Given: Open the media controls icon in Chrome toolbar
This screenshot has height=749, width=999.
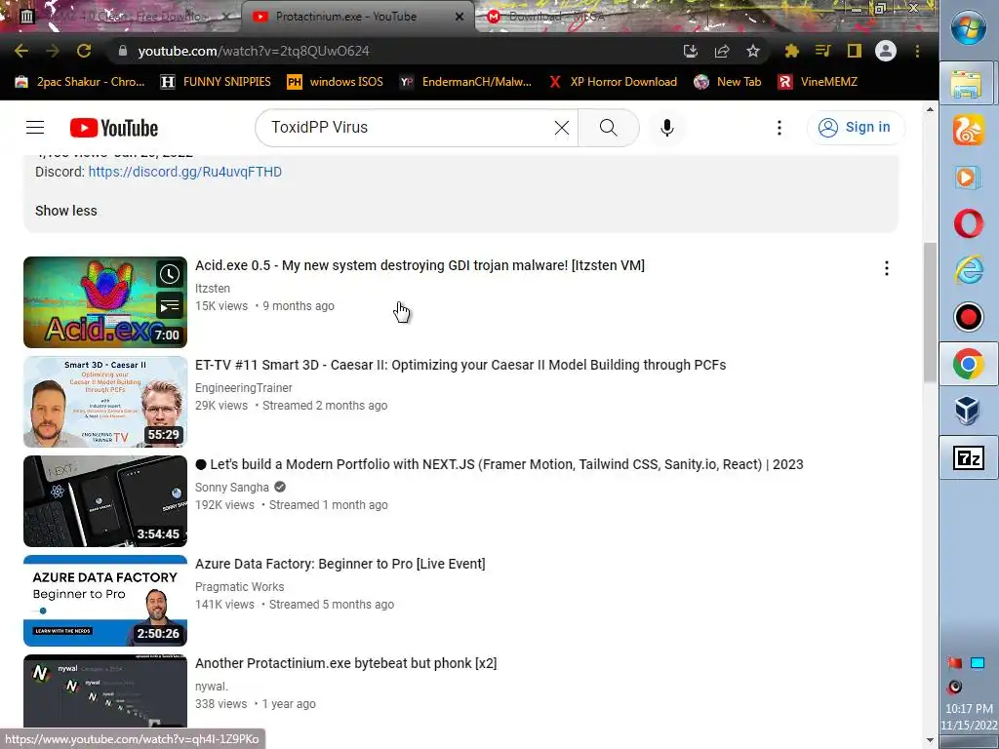Looking at the screenshot, I should coord(822,51).
